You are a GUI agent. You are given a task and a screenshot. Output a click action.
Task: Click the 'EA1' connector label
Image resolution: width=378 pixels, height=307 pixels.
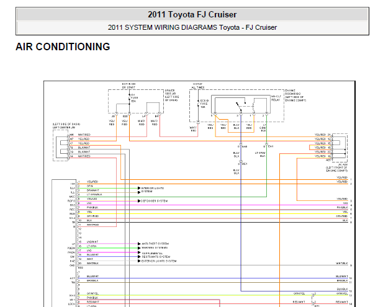click(x=271, y=146)
